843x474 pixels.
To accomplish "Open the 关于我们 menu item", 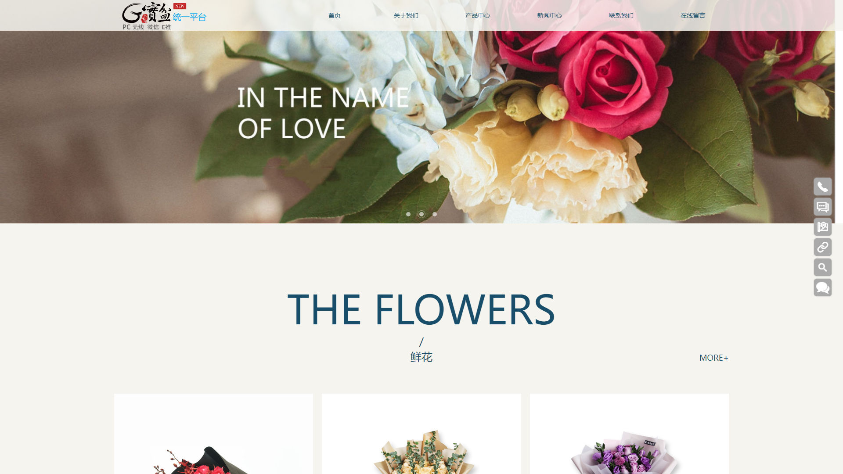I will tap(406, 15).
